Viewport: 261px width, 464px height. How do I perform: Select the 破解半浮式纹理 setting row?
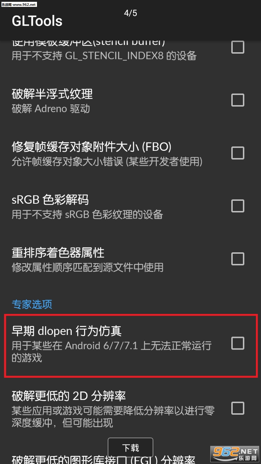[130, 100]
